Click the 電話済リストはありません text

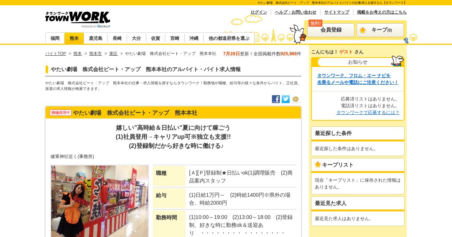pos(370,106)
